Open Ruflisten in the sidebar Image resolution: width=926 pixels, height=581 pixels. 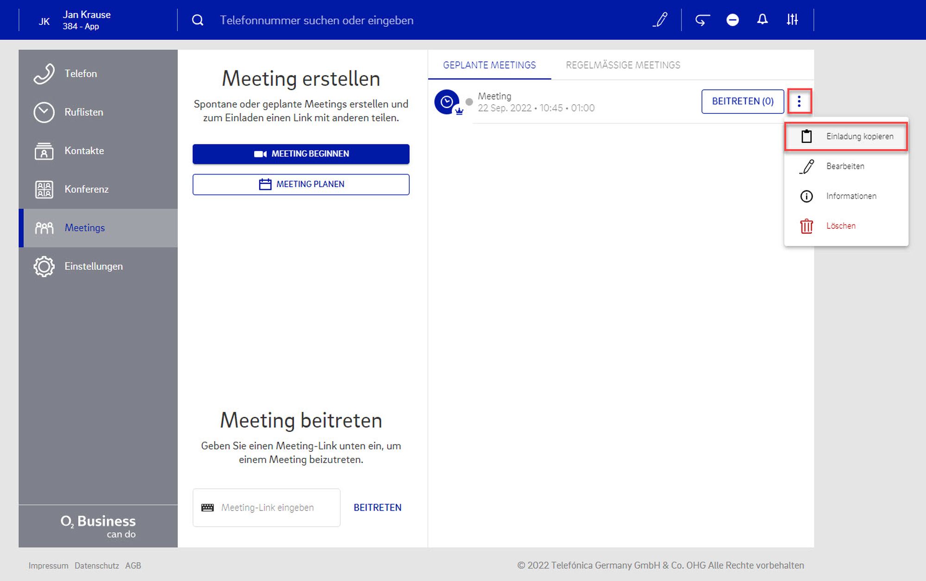point(83,112)
